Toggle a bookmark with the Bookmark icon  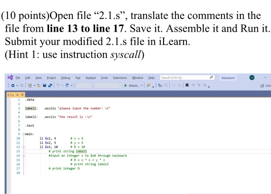pos(187,85)
